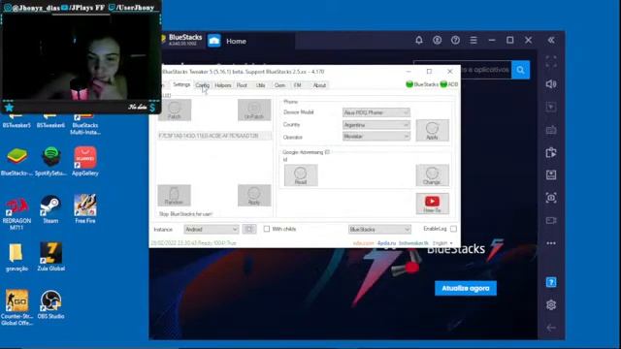
Task: Click the BlueStacks Home tab icon
Action: click(x=214, y=41)
